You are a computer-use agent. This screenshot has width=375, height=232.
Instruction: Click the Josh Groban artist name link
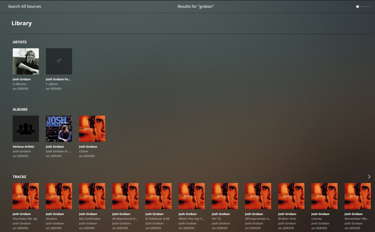point(22,79)
